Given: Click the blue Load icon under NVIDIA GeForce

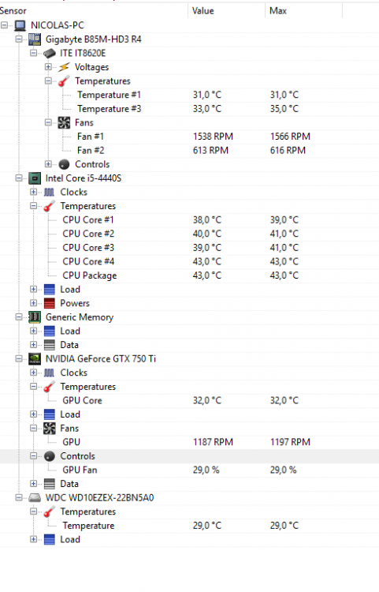Looking at the screenshot, I should coord(50,414).
